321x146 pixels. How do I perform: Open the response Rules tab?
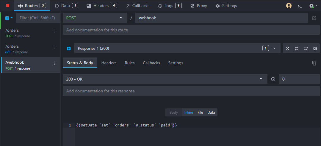129,63
